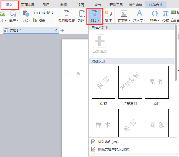This screenshot has height=157, width=179.
Task: Add a new document tab with plus button
Action: pos(62,30)
